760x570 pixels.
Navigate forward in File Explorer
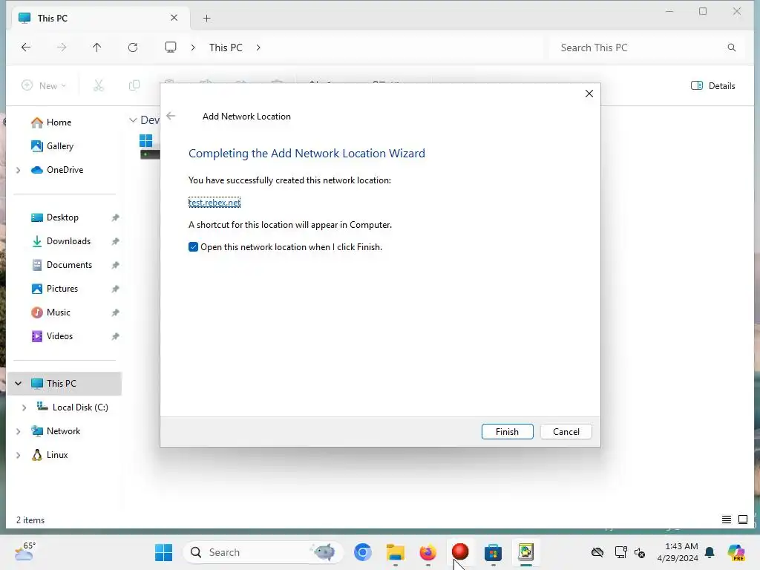62,47
